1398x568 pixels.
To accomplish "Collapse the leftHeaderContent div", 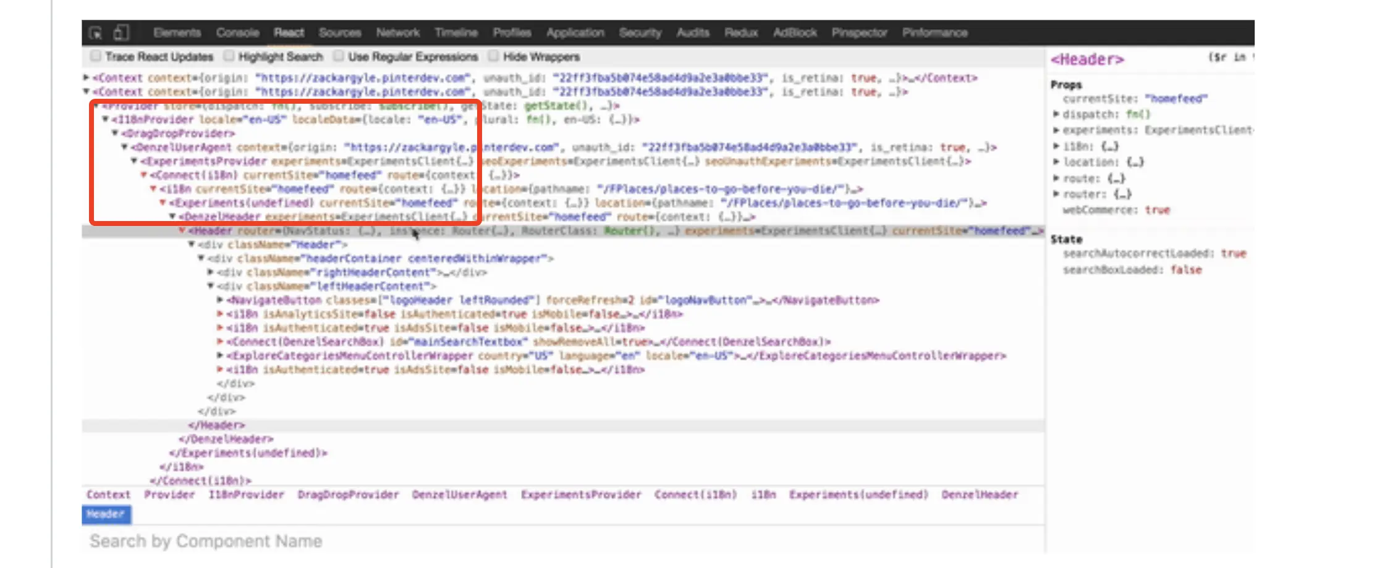I will 210,286.
